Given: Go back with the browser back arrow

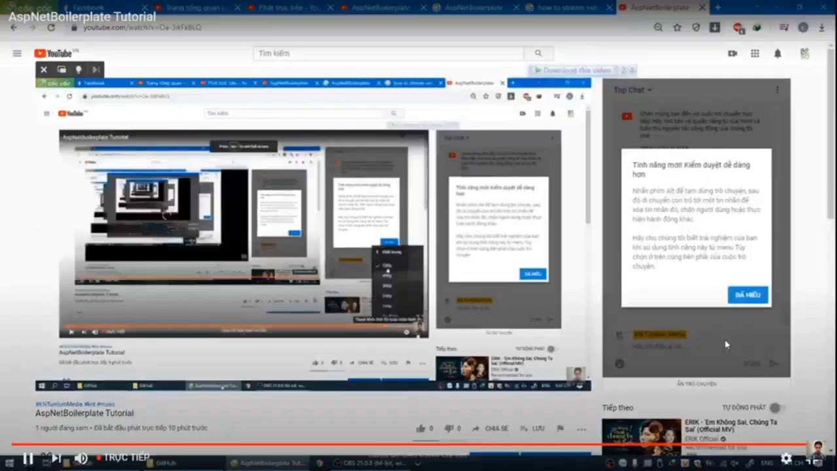Looking at the screenshot, I should [x=14, y=27].
